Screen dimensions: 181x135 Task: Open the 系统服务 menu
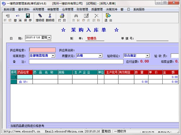pos(139,9)
